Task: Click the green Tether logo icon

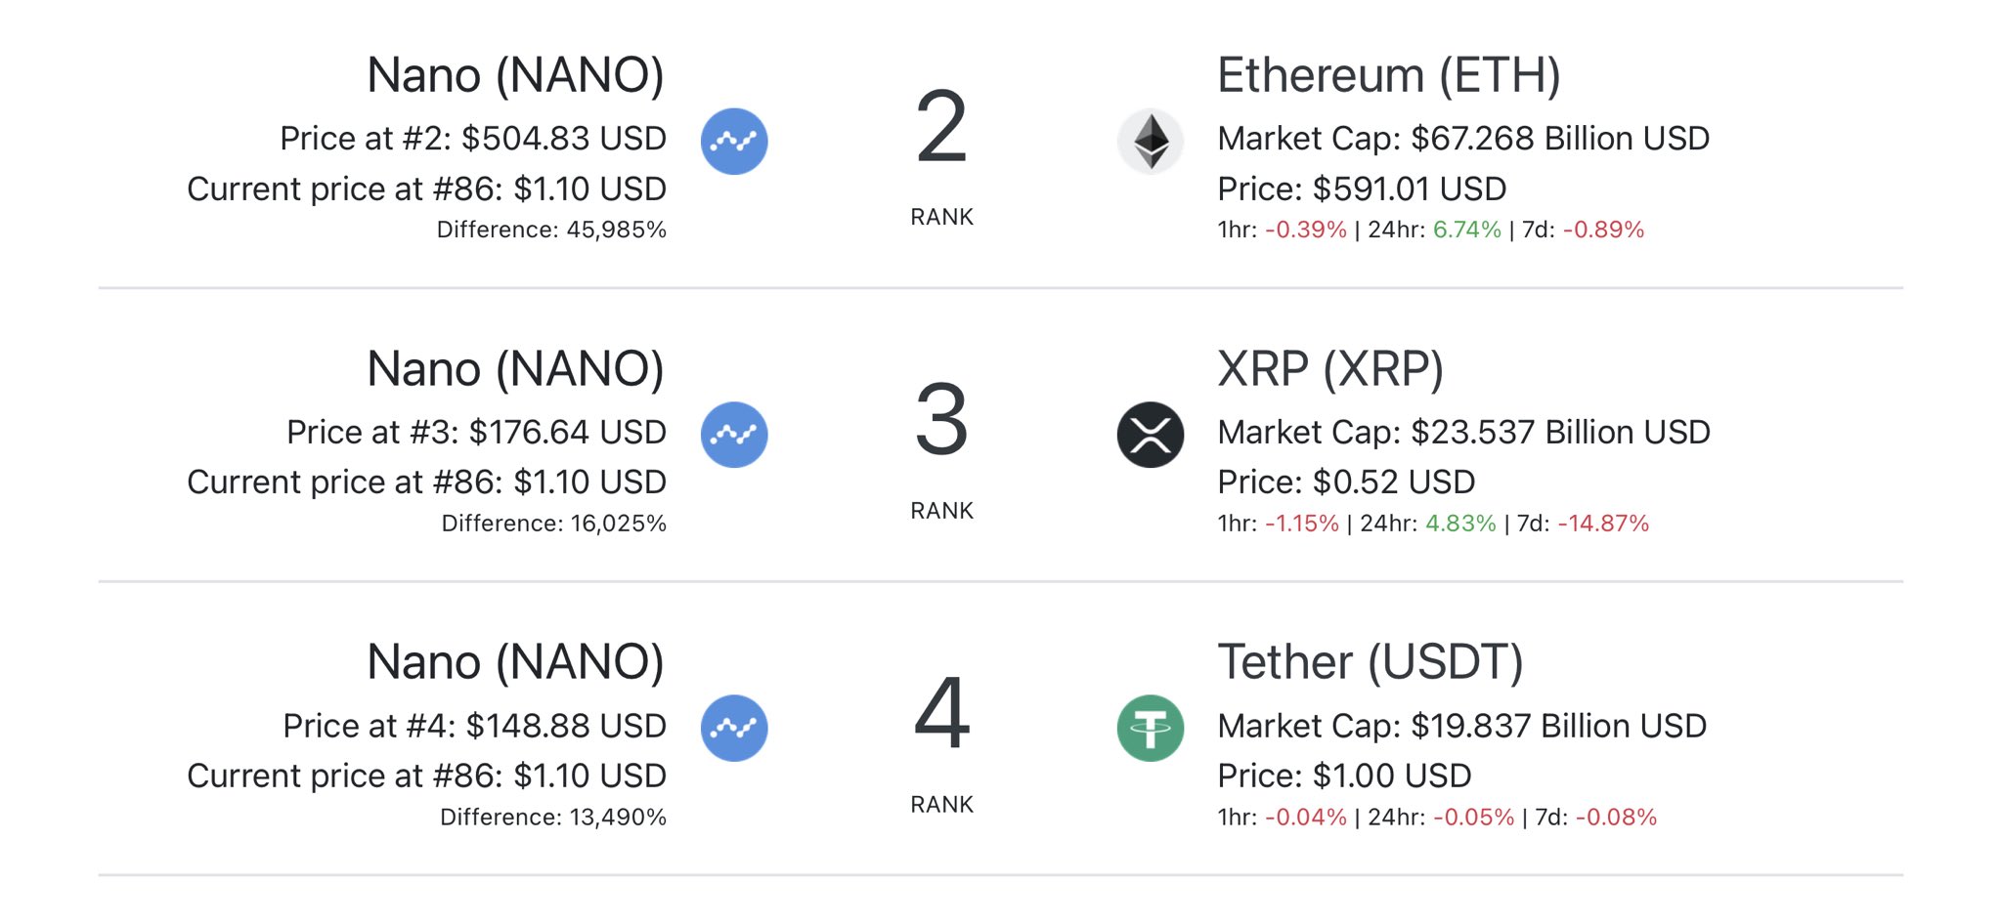Action: [1151, 728]
